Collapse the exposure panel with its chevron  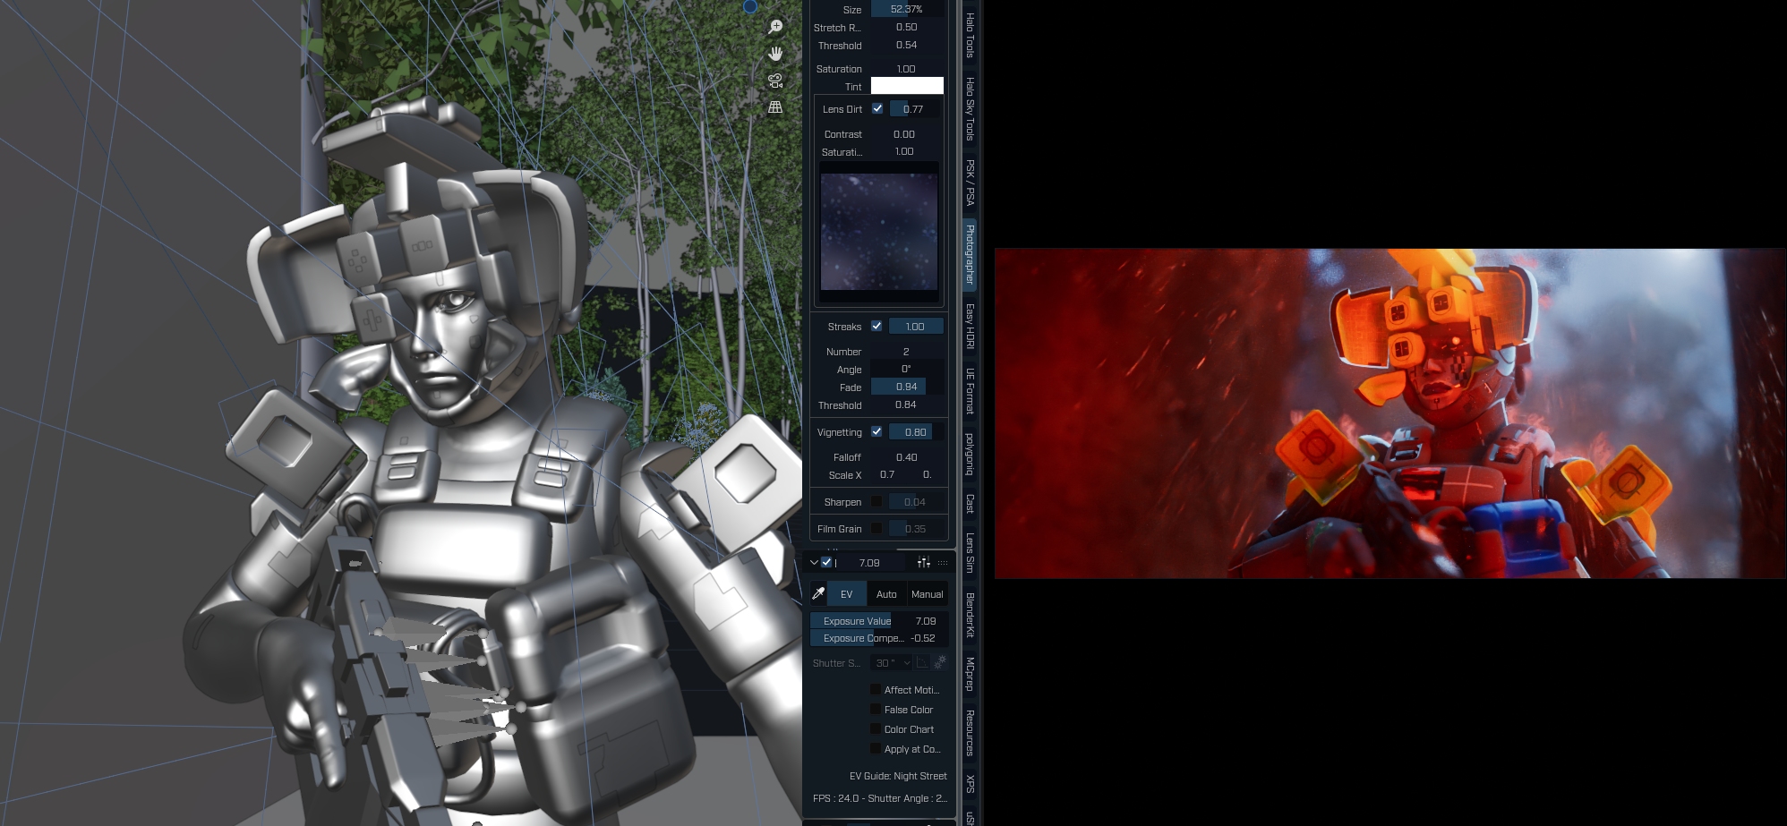coord(814,563)
